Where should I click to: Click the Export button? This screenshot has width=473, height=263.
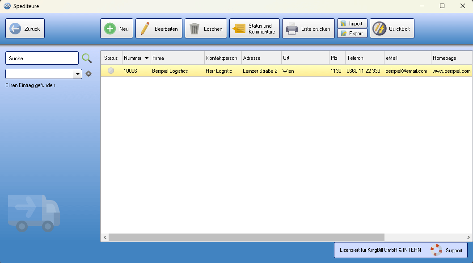pos(352,33)
